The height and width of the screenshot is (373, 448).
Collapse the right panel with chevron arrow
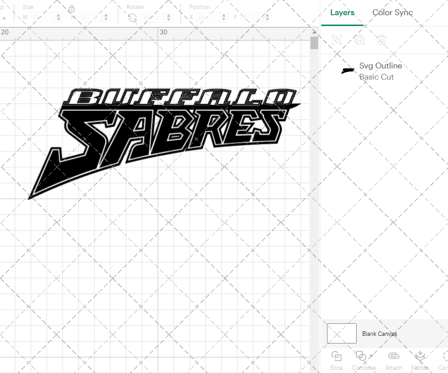314,31
